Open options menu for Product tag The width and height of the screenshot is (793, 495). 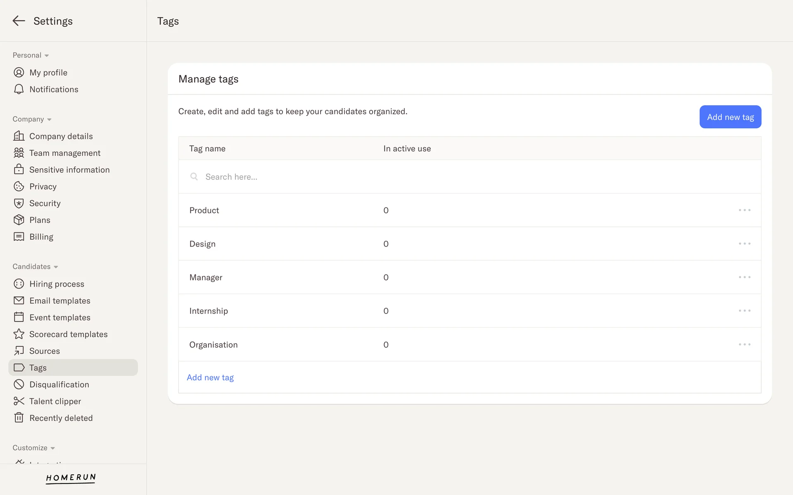point(744,210)
